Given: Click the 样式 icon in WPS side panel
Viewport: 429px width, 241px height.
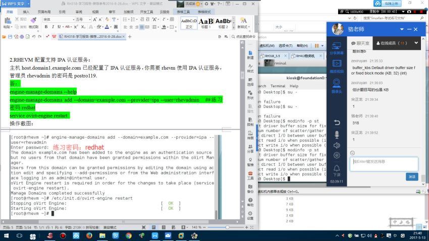Looking at the screenshot, I should [250, 68].
